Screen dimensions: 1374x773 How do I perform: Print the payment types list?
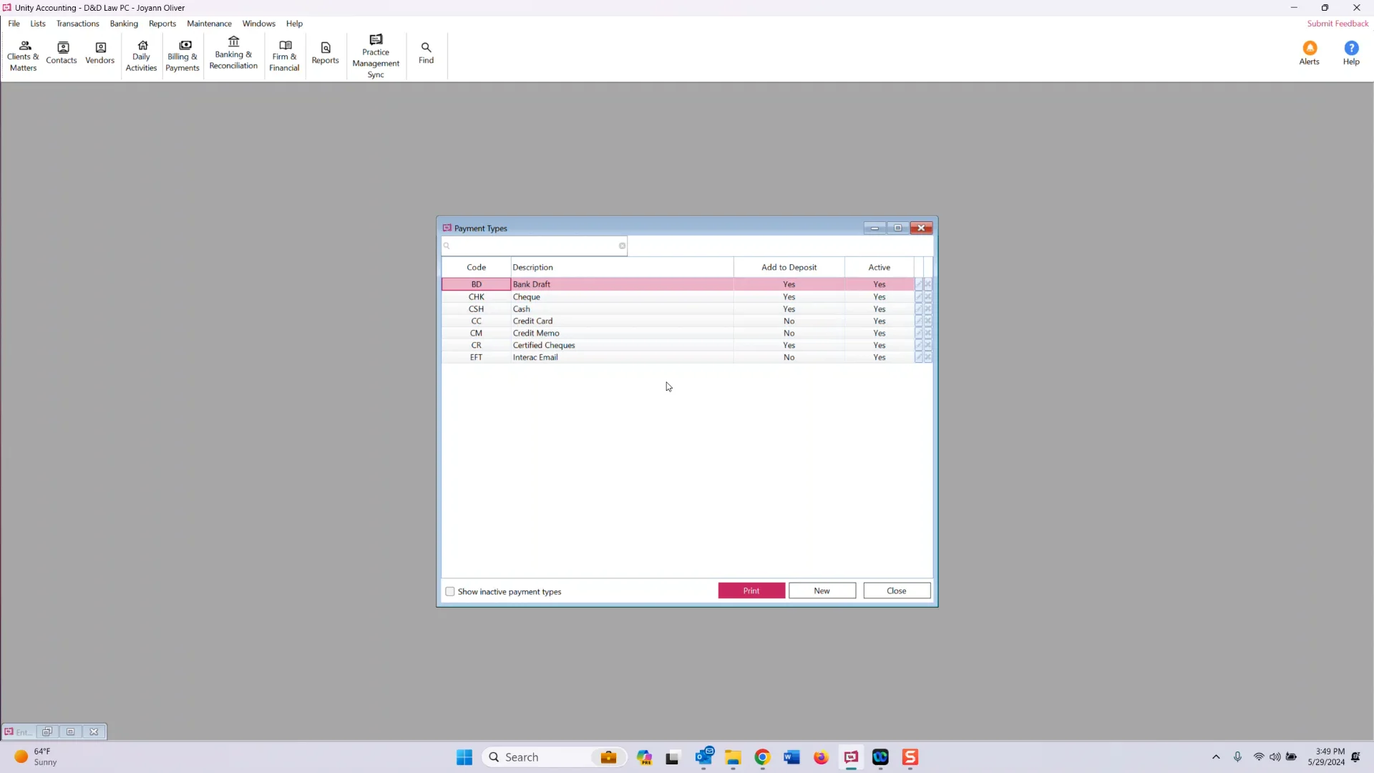coord(751,590)
